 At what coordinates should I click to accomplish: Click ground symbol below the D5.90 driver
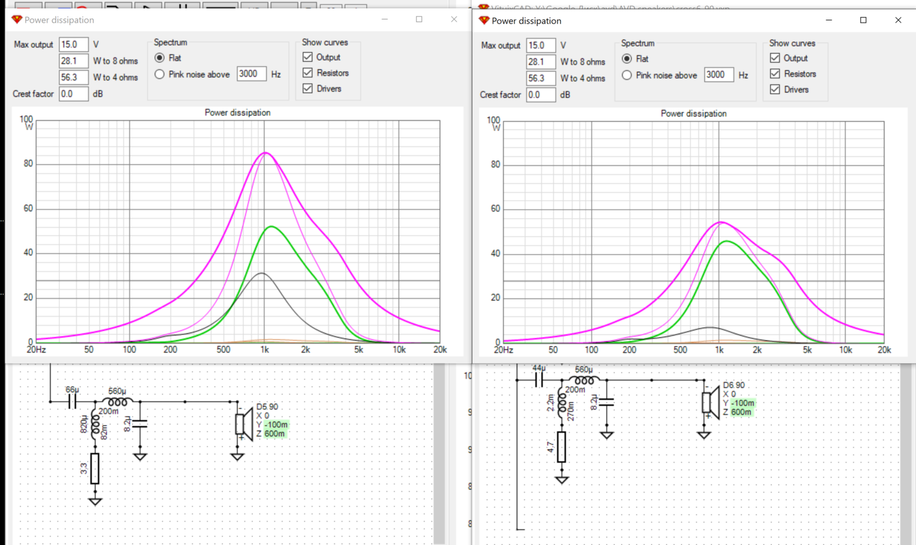tap(238, 456)
